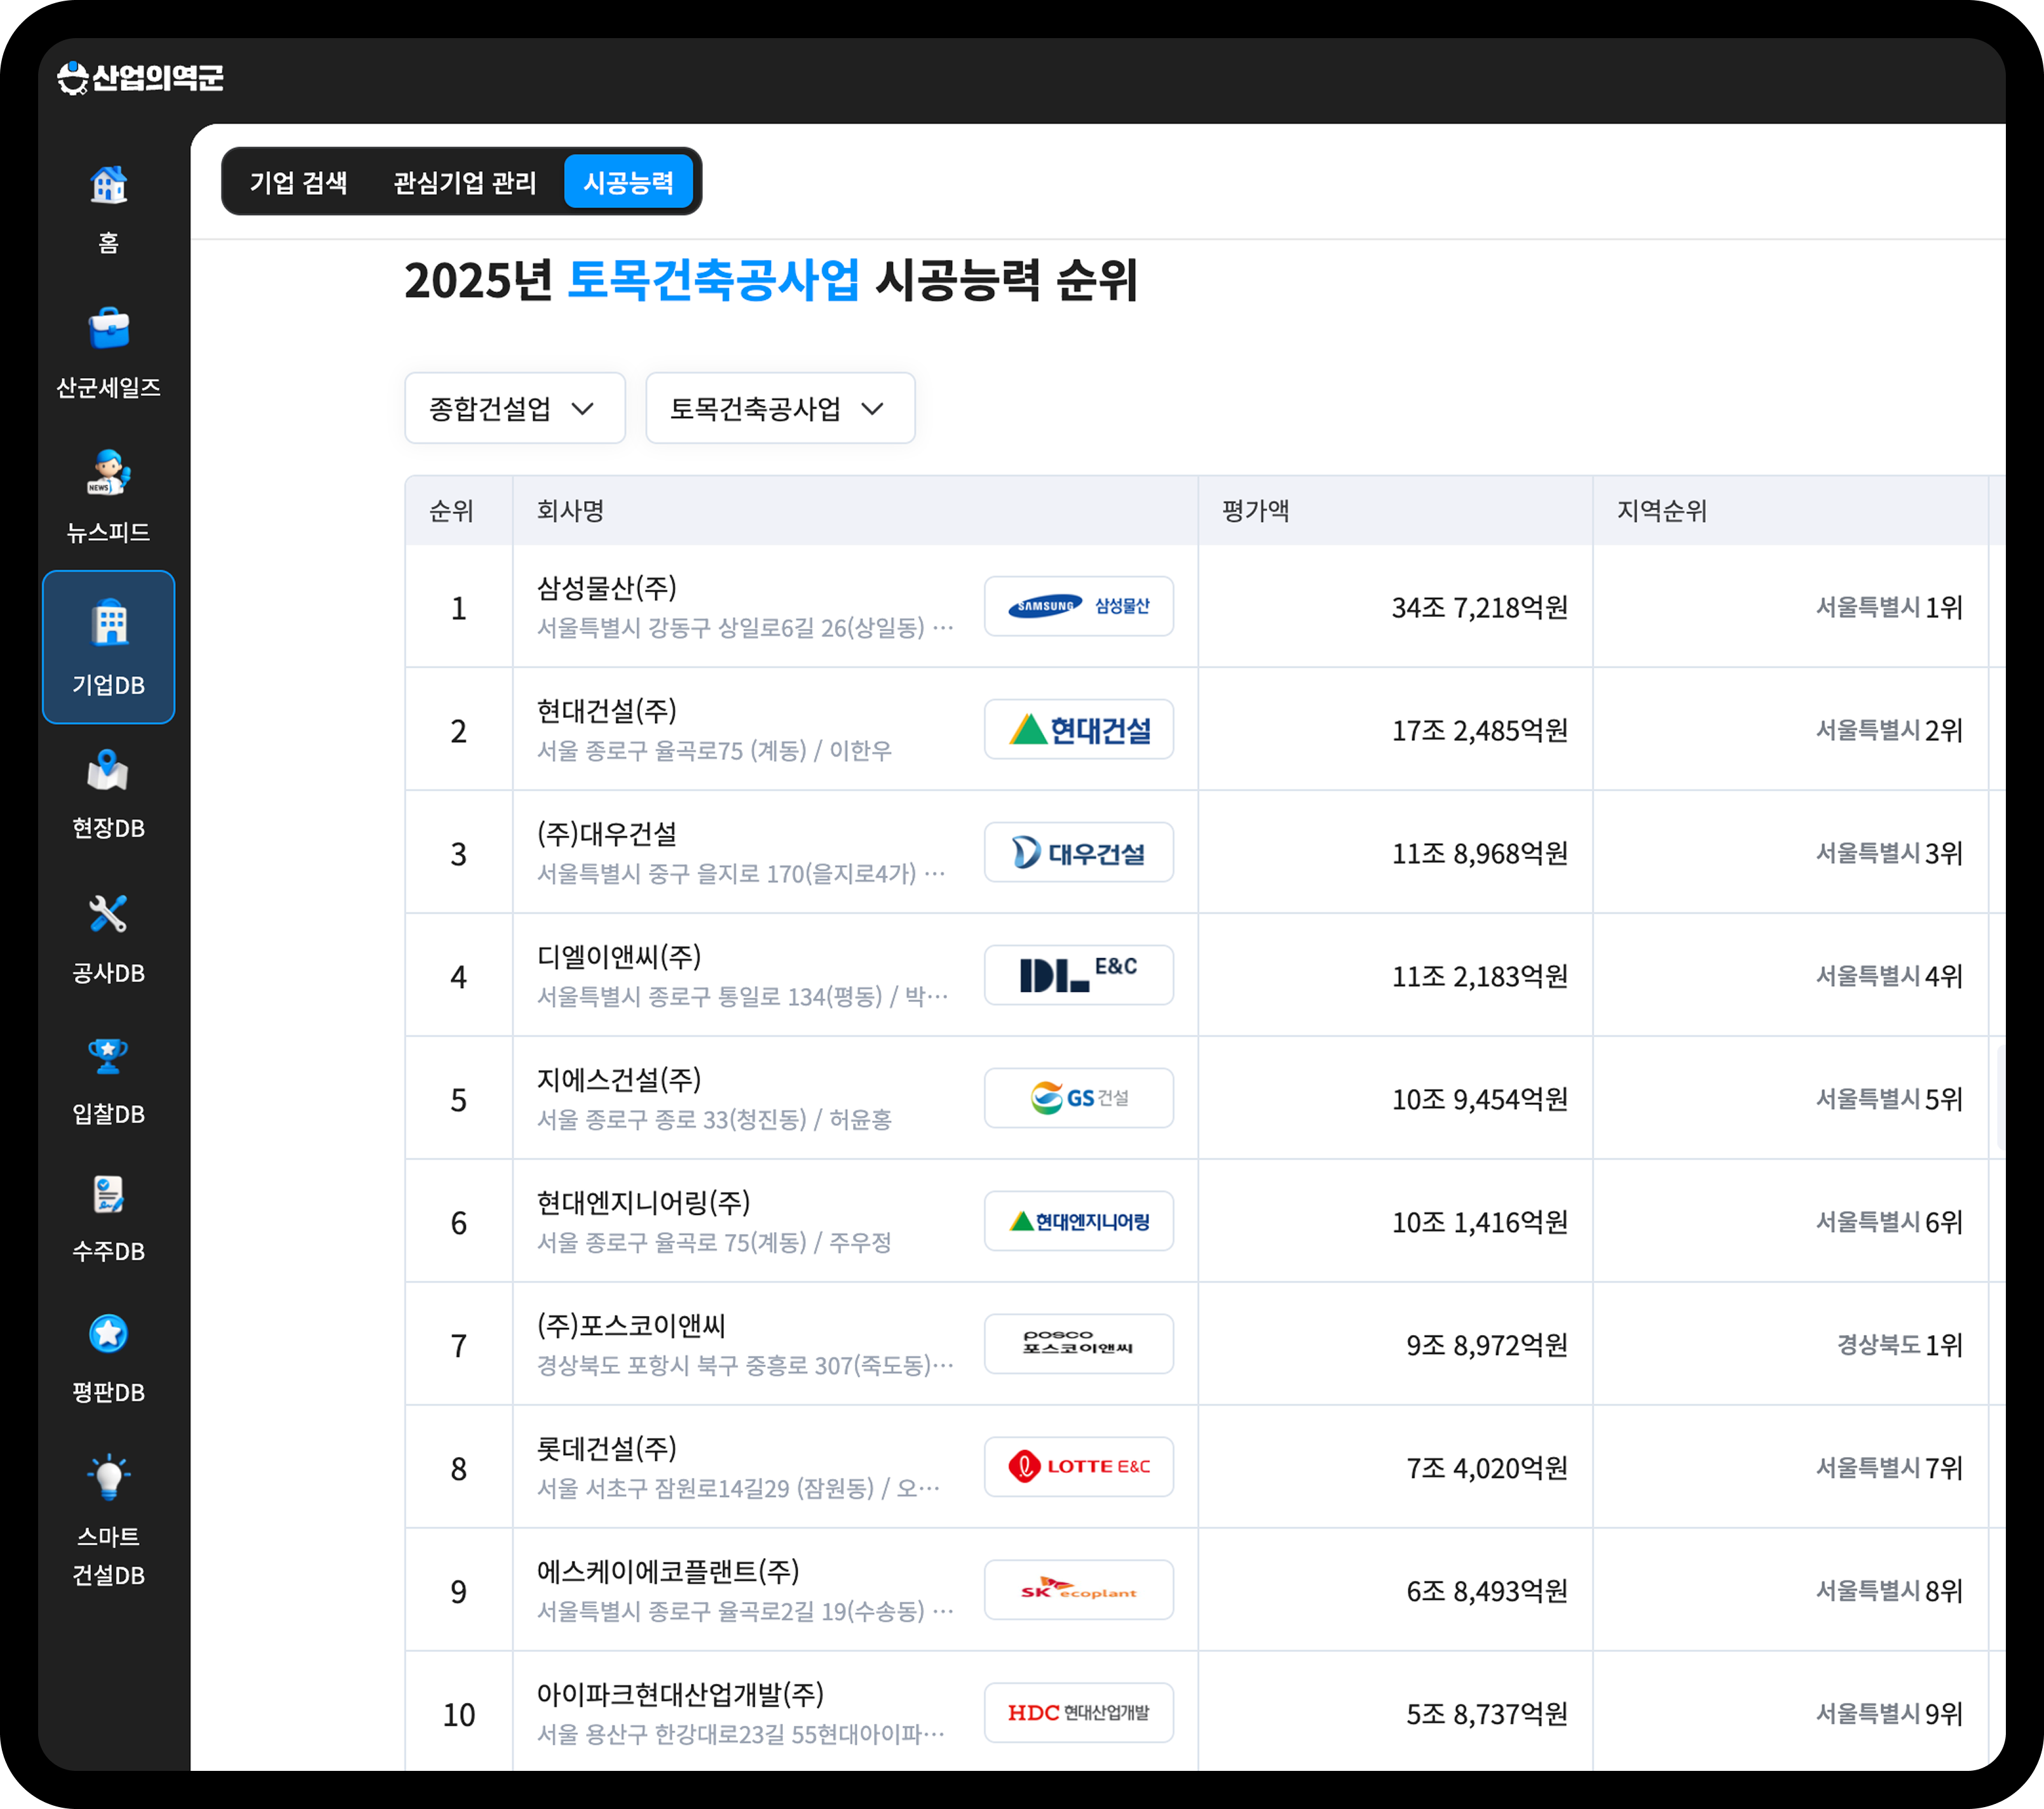Viewport: 2044px width, 1809px height.
Task: Open company 디엘이앤씨(주)
Action: [x=619, y=957]
